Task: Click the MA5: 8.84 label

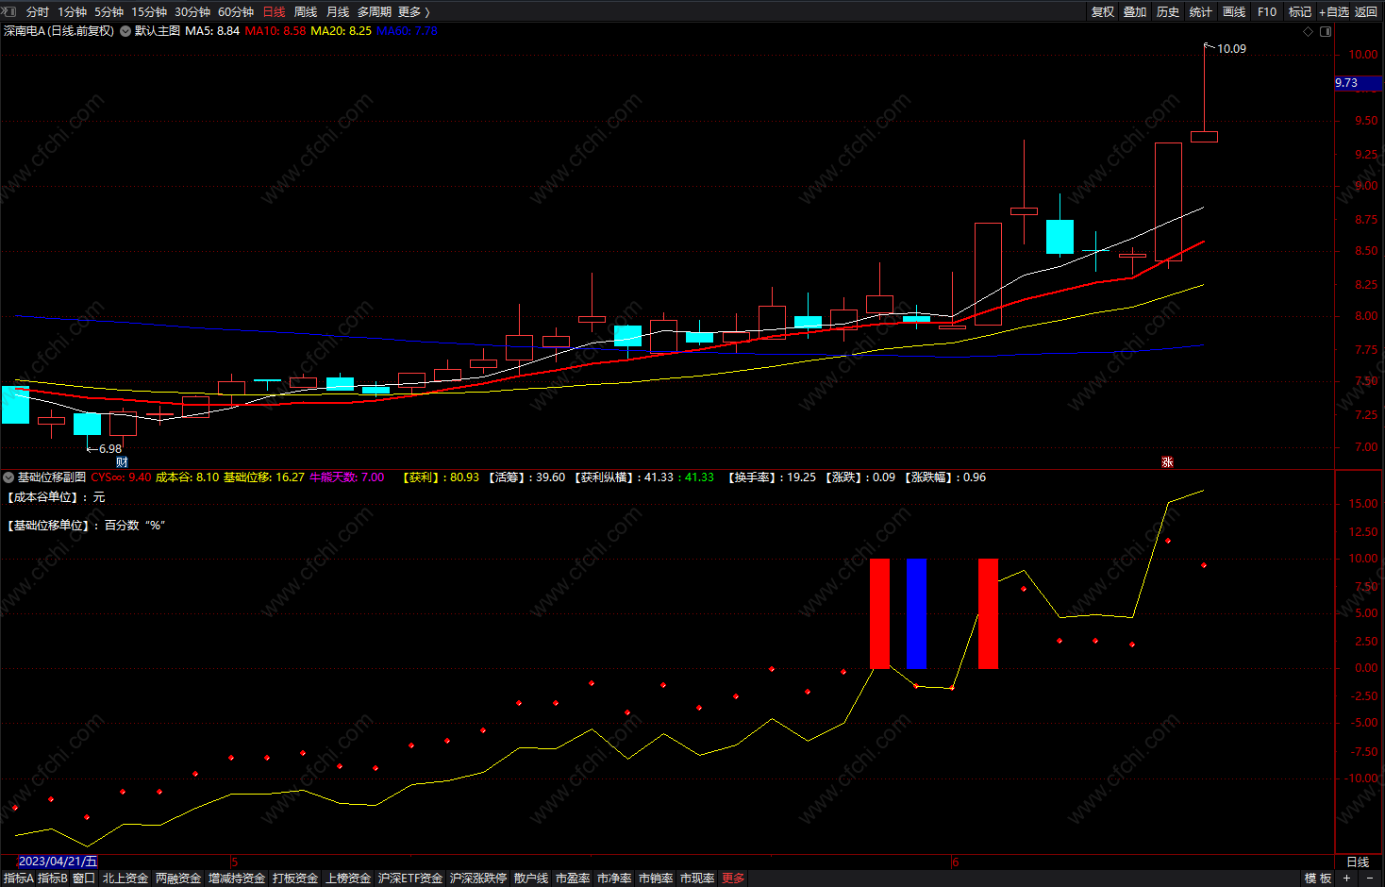Action: click(x=212, y=31)
